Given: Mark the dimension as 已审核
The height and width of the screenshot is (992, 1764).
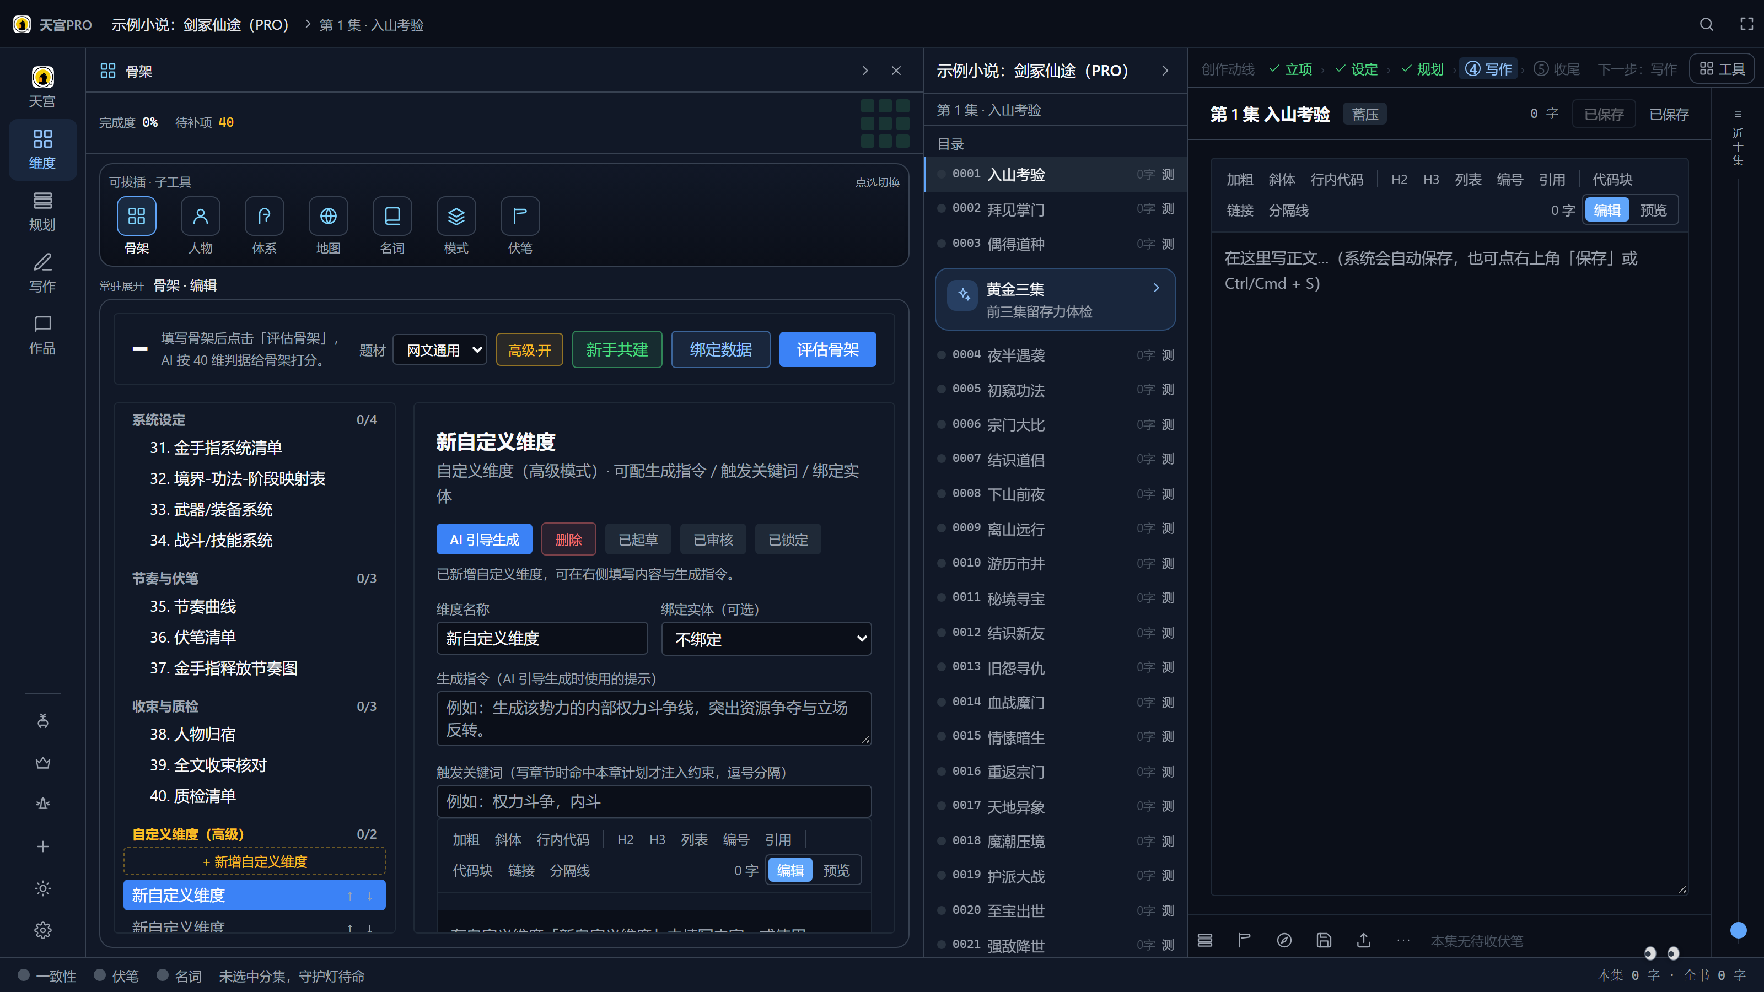Looking at the screenshot, I should coord(713,540).
